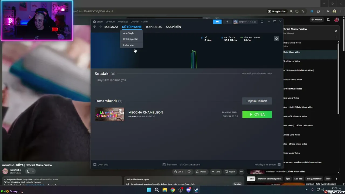This screenshot has width=345, height=194.
Task: Open the MECCHA CHAMELEON game thumbnail
Action: click(110, 114)
